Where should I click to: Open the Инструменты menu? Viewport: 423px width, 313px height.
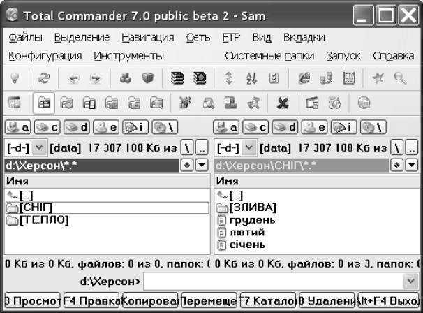129,56
